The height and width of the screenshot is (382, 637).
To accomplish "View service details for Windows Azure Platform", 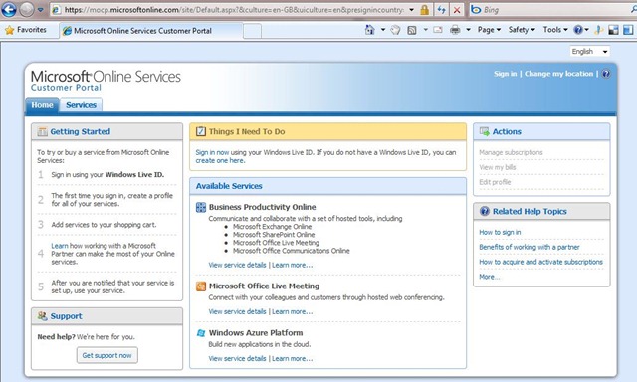I will 237,358.
